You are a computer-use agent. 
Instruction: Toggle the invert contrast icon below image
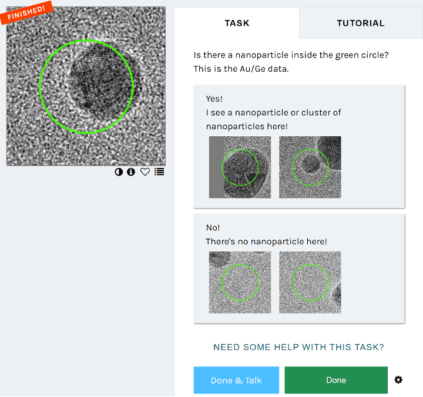click(119, 172)
